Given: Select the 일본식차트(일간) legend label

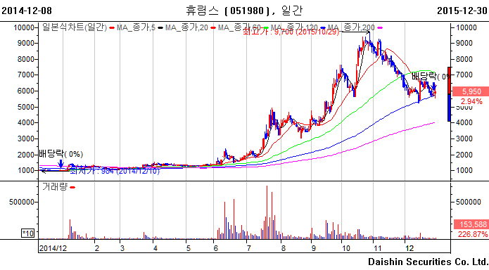Looking at the screenshot, I should (75, 27).
